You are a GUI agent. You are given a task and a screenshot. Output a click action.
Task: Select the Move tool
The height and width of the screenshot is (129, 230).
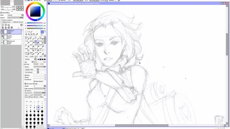(x=26, y=34)
